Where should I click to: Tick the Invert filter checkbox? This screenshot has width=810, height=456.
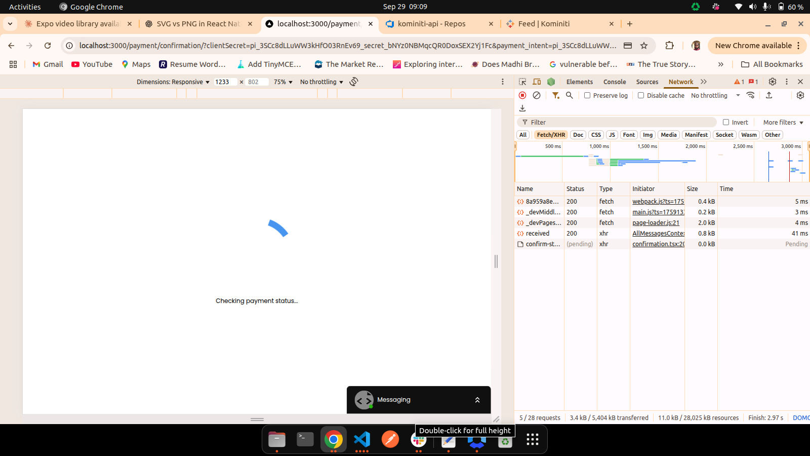pos(726,122)
